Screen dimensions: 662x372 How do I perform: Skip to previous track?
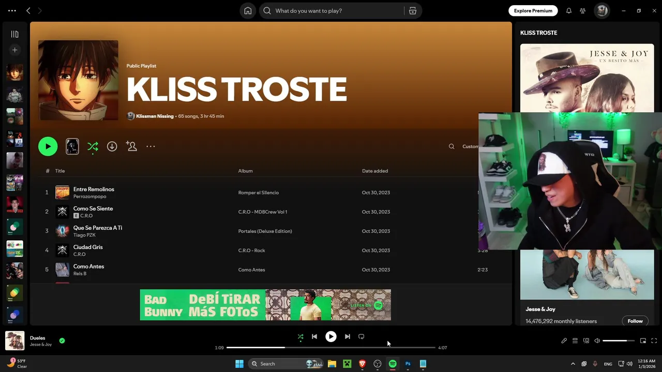click(x=314, y=336)
